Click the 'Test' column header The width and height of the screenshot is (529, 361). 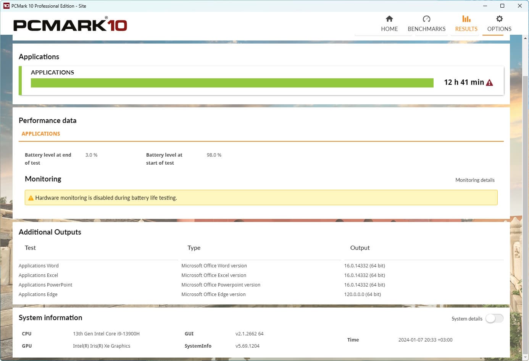30,248
